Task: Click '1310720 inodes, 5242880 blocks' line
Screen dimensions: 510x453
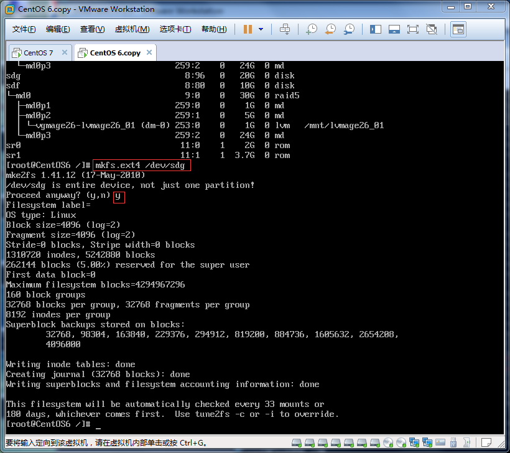Action: coord(80,255)
